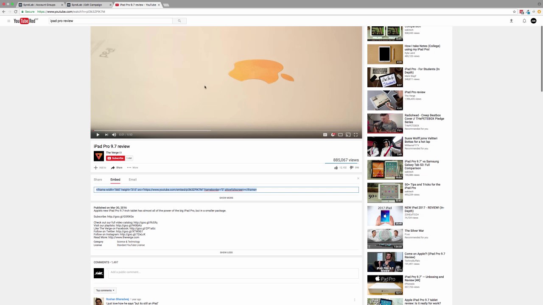Collapse description with SHOW LESS

tap(226, 252)
